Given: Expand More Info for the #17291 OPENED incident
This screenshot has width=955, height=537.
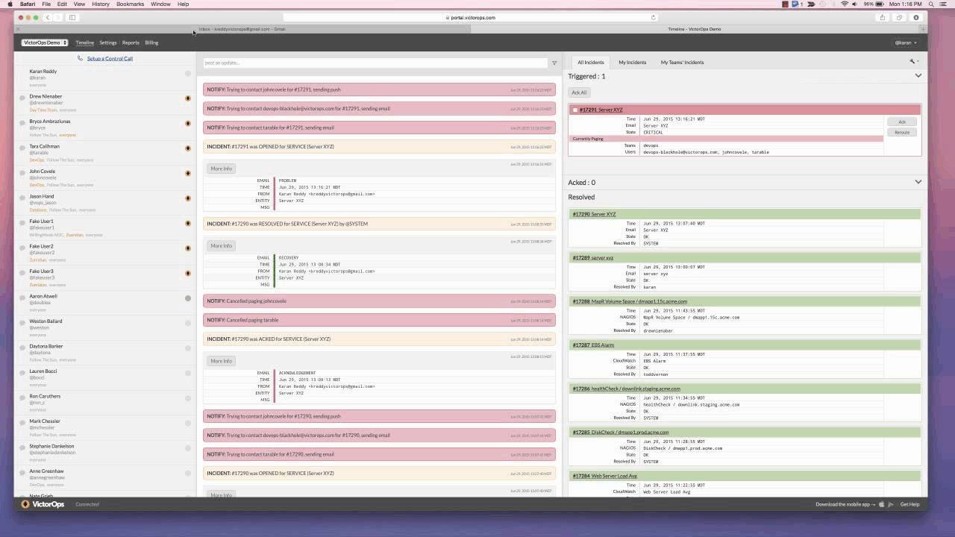Looking at the screenshot, I should 221,169.
